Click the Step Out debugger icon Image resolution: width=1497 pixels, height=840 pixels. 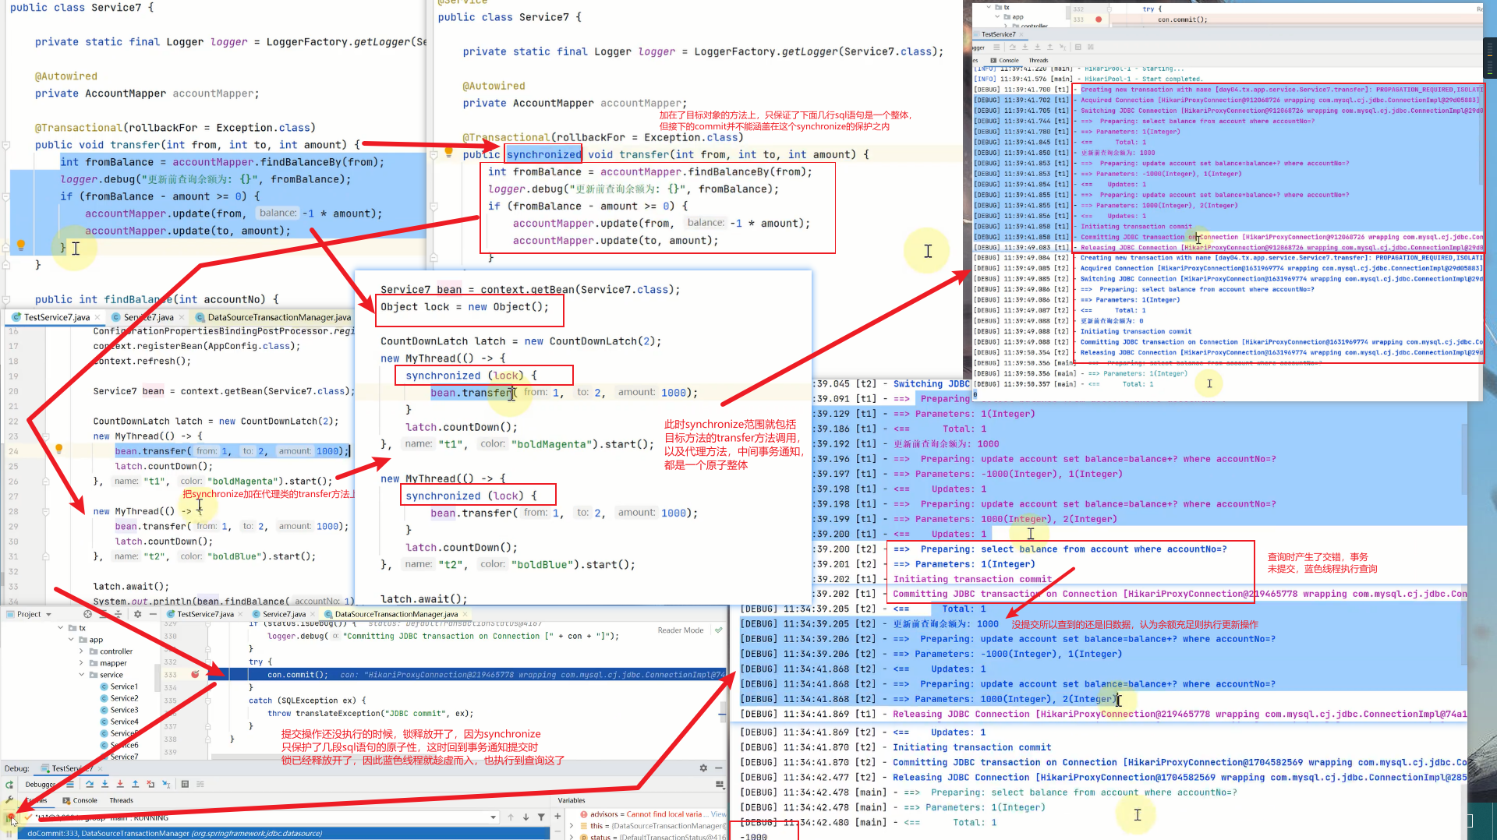coord(135,784)
